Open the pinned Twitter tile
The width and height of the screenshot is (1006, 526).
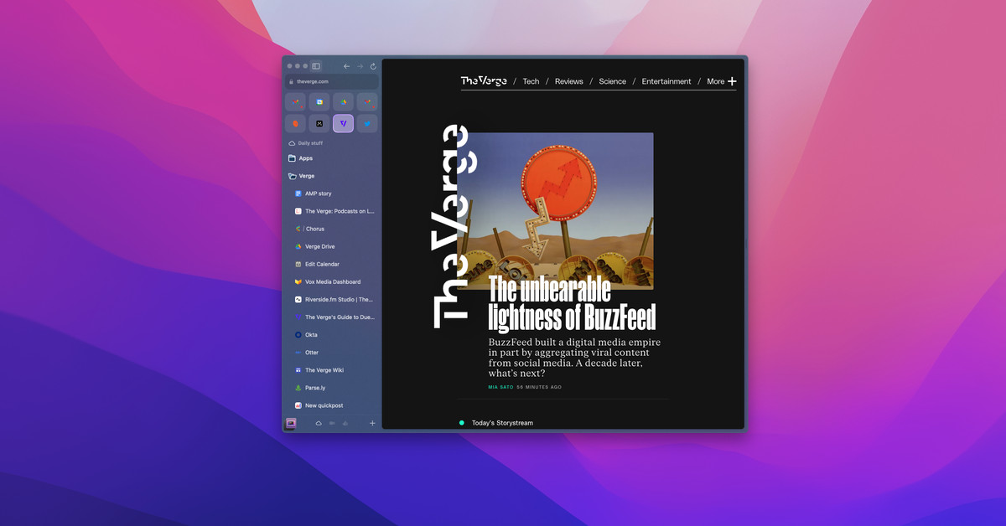tap(367, 123)
